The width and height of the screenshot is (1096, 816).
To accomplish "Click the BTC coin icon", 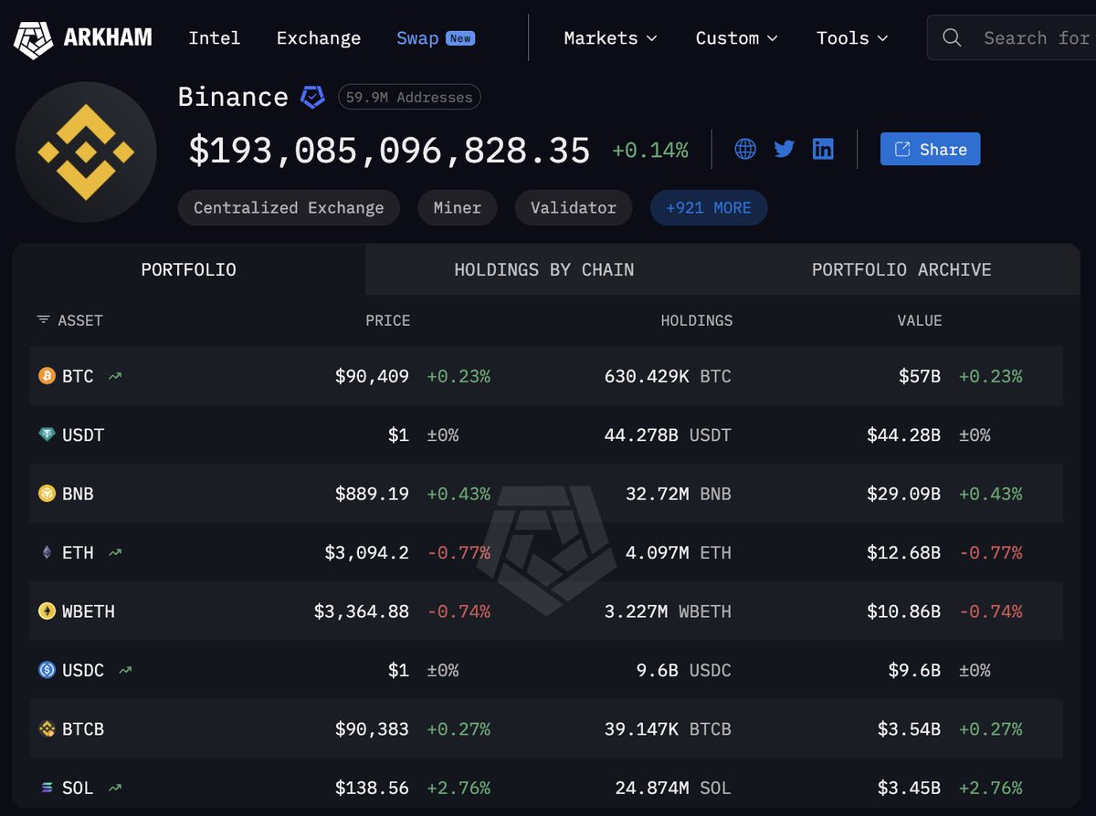I will tap(47, 376).
